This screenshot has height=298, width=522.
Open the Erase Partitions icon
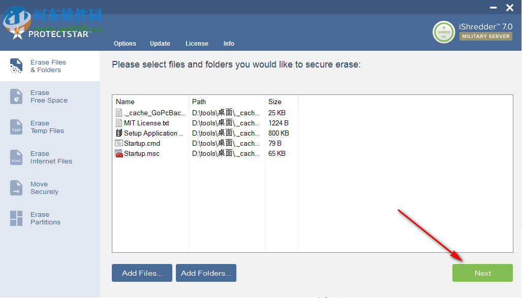pyautogui.click(x=16, y=218)
